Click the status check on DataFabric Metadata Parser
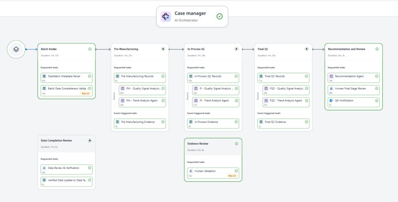Viewport: 398px width, 202px height. (89, 76)
